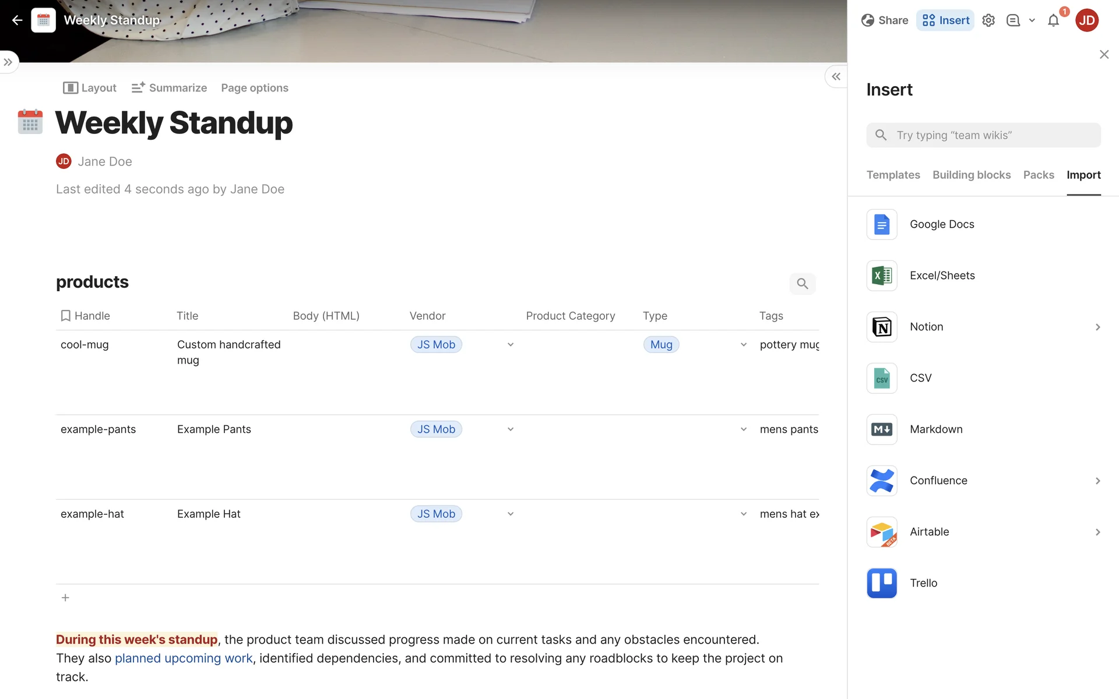Open Vendor dropdown in cool-mug row
Viewport: 1119px width, 699px height.
click(x=510, y=345)
